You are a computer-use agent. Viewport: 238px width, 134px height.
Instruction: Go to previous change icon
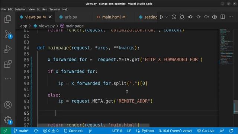click(190, 17)
